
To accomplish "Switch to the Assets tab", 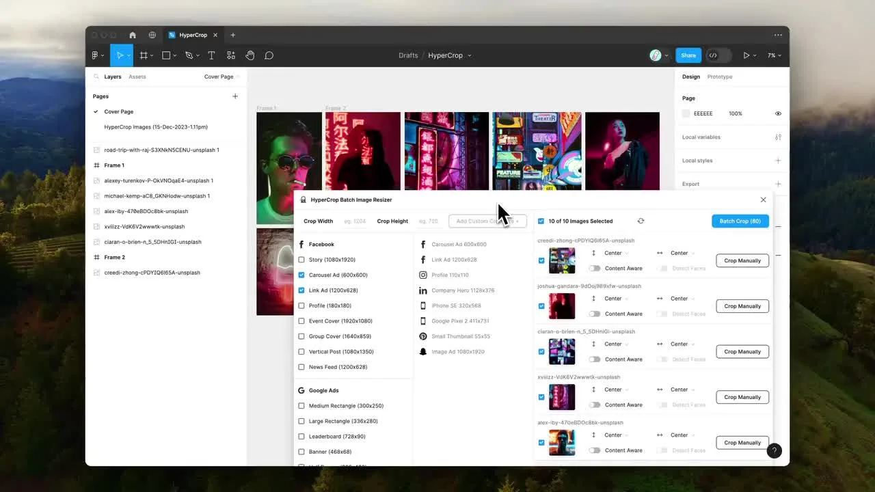I will 137,77.
